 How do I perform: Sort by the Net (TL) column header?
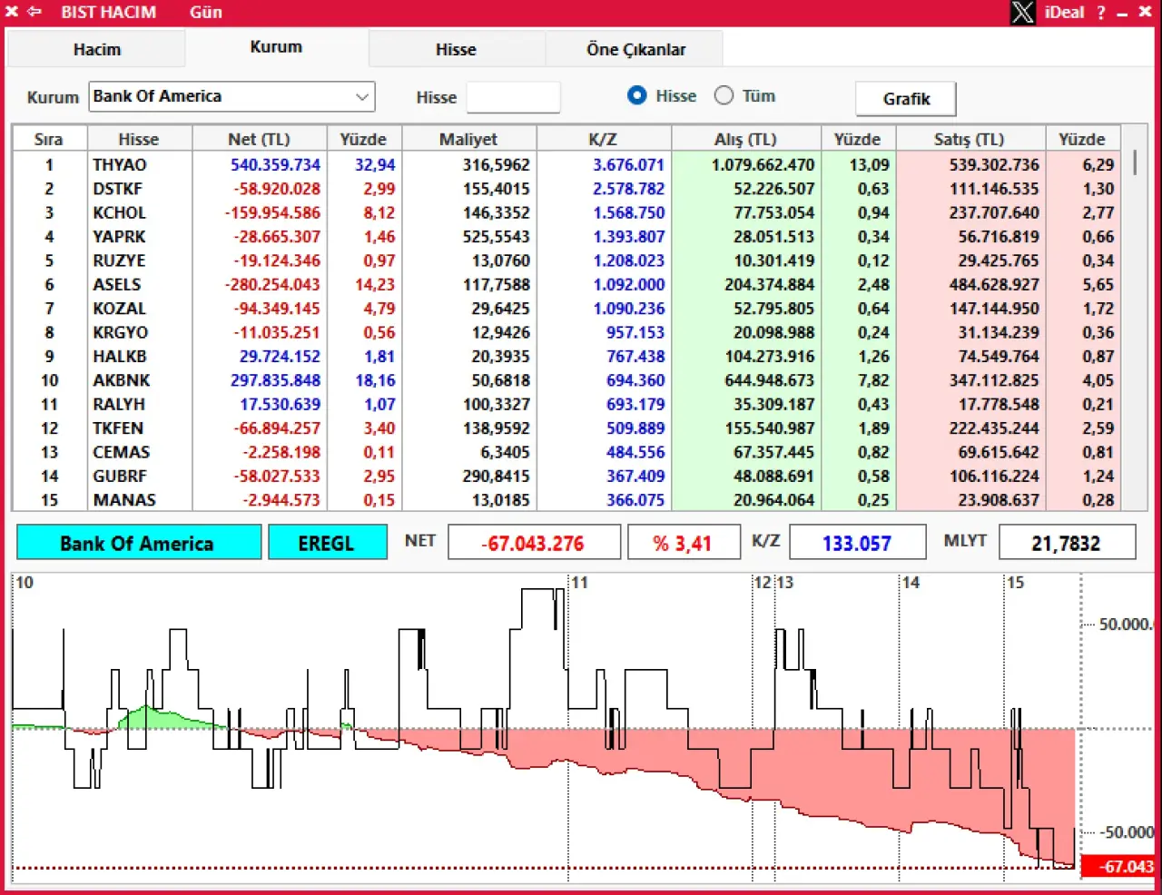(259, 139)
